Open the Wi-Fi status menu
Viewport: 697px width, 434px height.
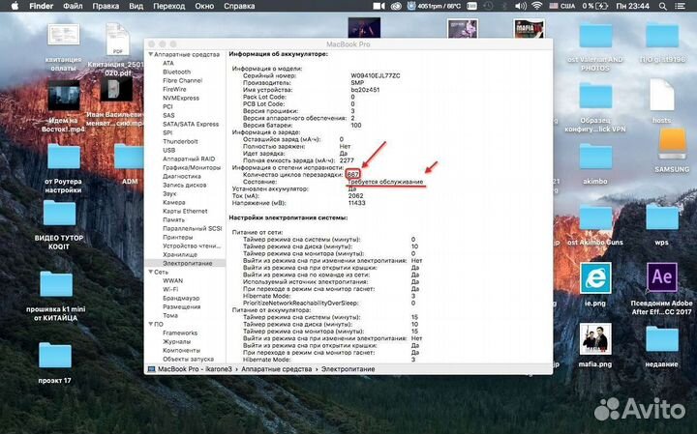click(537, 6)
